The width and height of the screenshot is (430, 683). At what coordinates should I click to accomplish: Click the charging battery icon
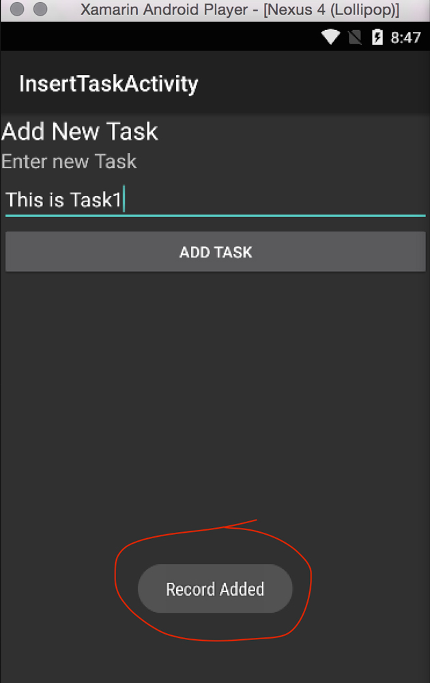coord(377,37)
